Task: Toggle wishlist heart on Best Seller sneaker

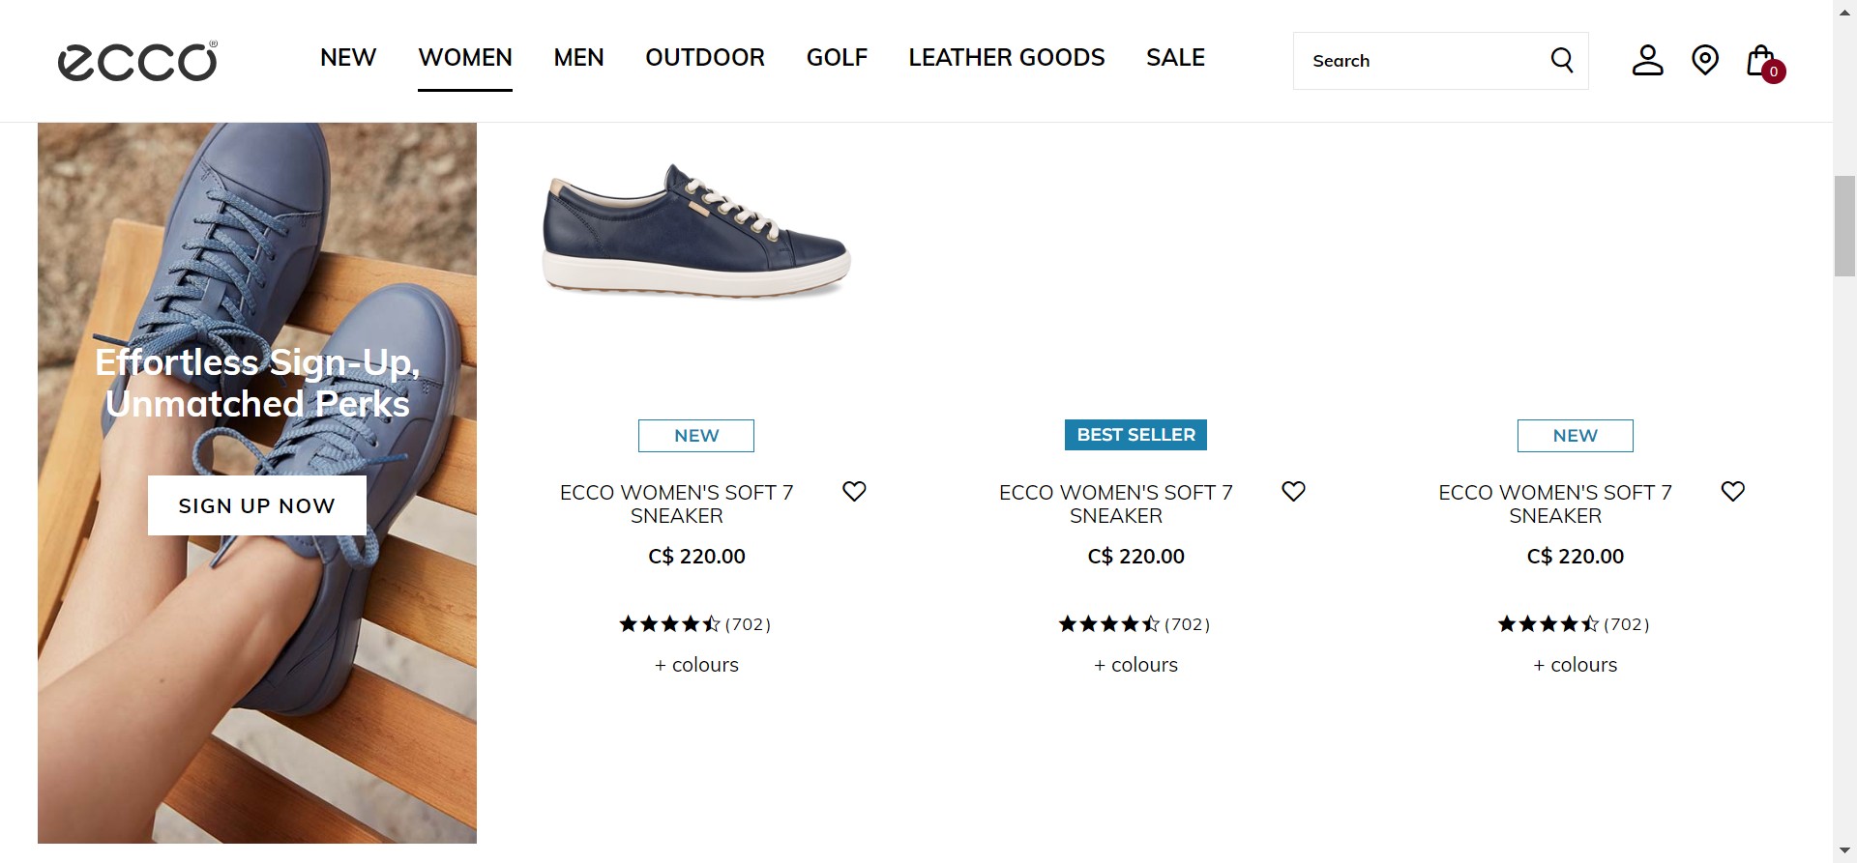Action: click(x=1293, y=491)
